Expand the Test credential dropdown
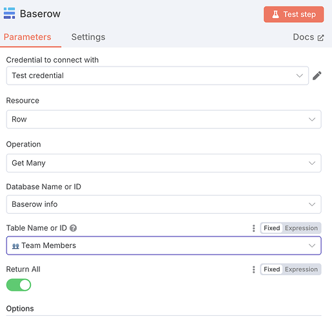Image resolution: width=332 pixels, height=323 pixels. (x=157, y=76)
